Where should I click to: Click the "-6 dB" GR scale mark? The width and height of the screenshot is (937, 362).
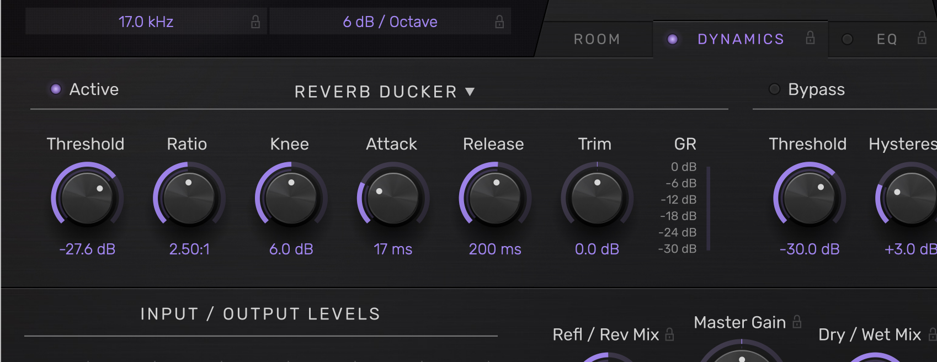[x=681, y=183]
